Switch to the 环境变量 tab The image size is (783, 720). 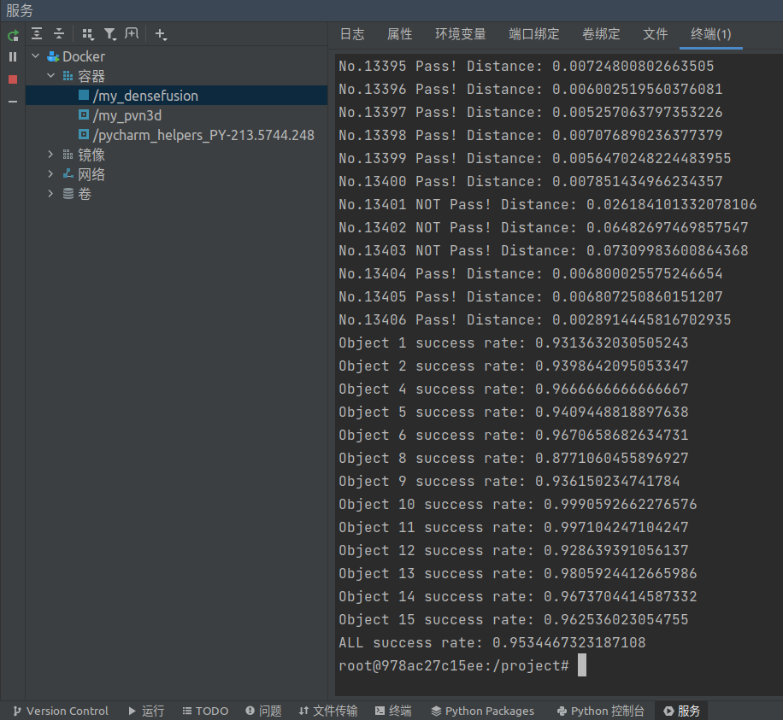click(461, 34)
